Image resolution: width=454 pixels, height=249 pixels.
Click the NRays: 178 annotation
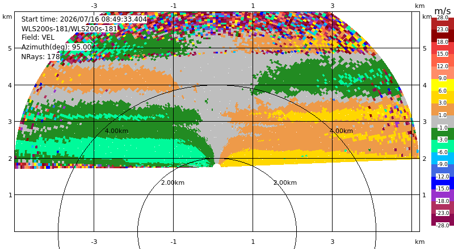click(40, 57)
